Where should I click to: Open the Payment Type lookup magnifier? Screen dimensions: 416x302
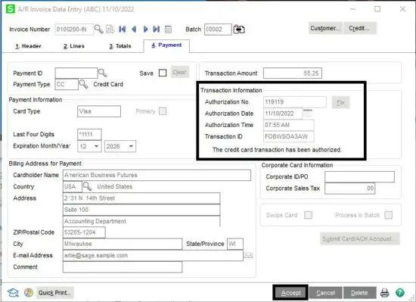coord(83,84)
